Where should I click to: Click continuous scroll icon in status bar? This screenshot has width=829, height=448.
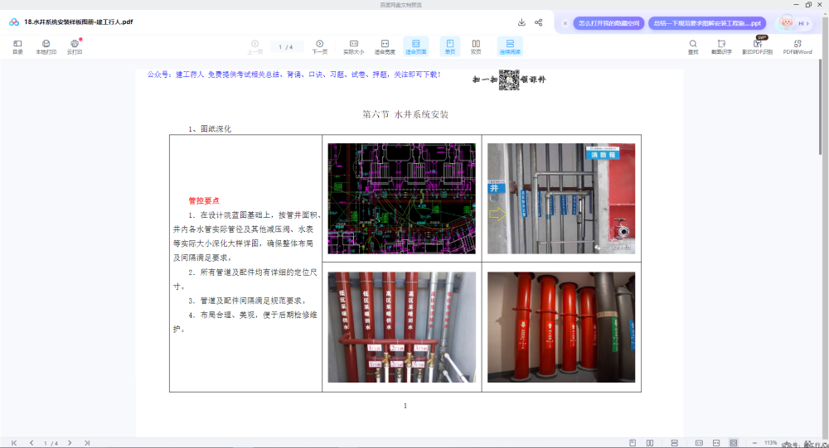click(674, 443)
